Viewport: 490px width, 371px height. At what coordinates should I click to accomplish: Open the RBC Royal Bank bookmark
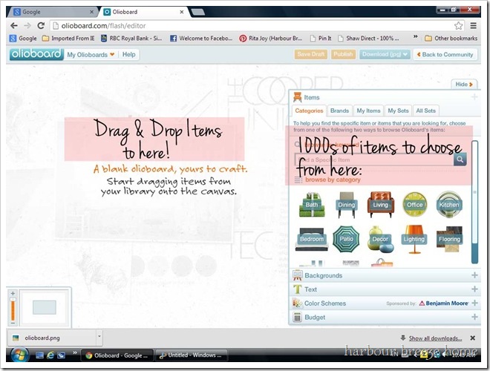(131, 39)
